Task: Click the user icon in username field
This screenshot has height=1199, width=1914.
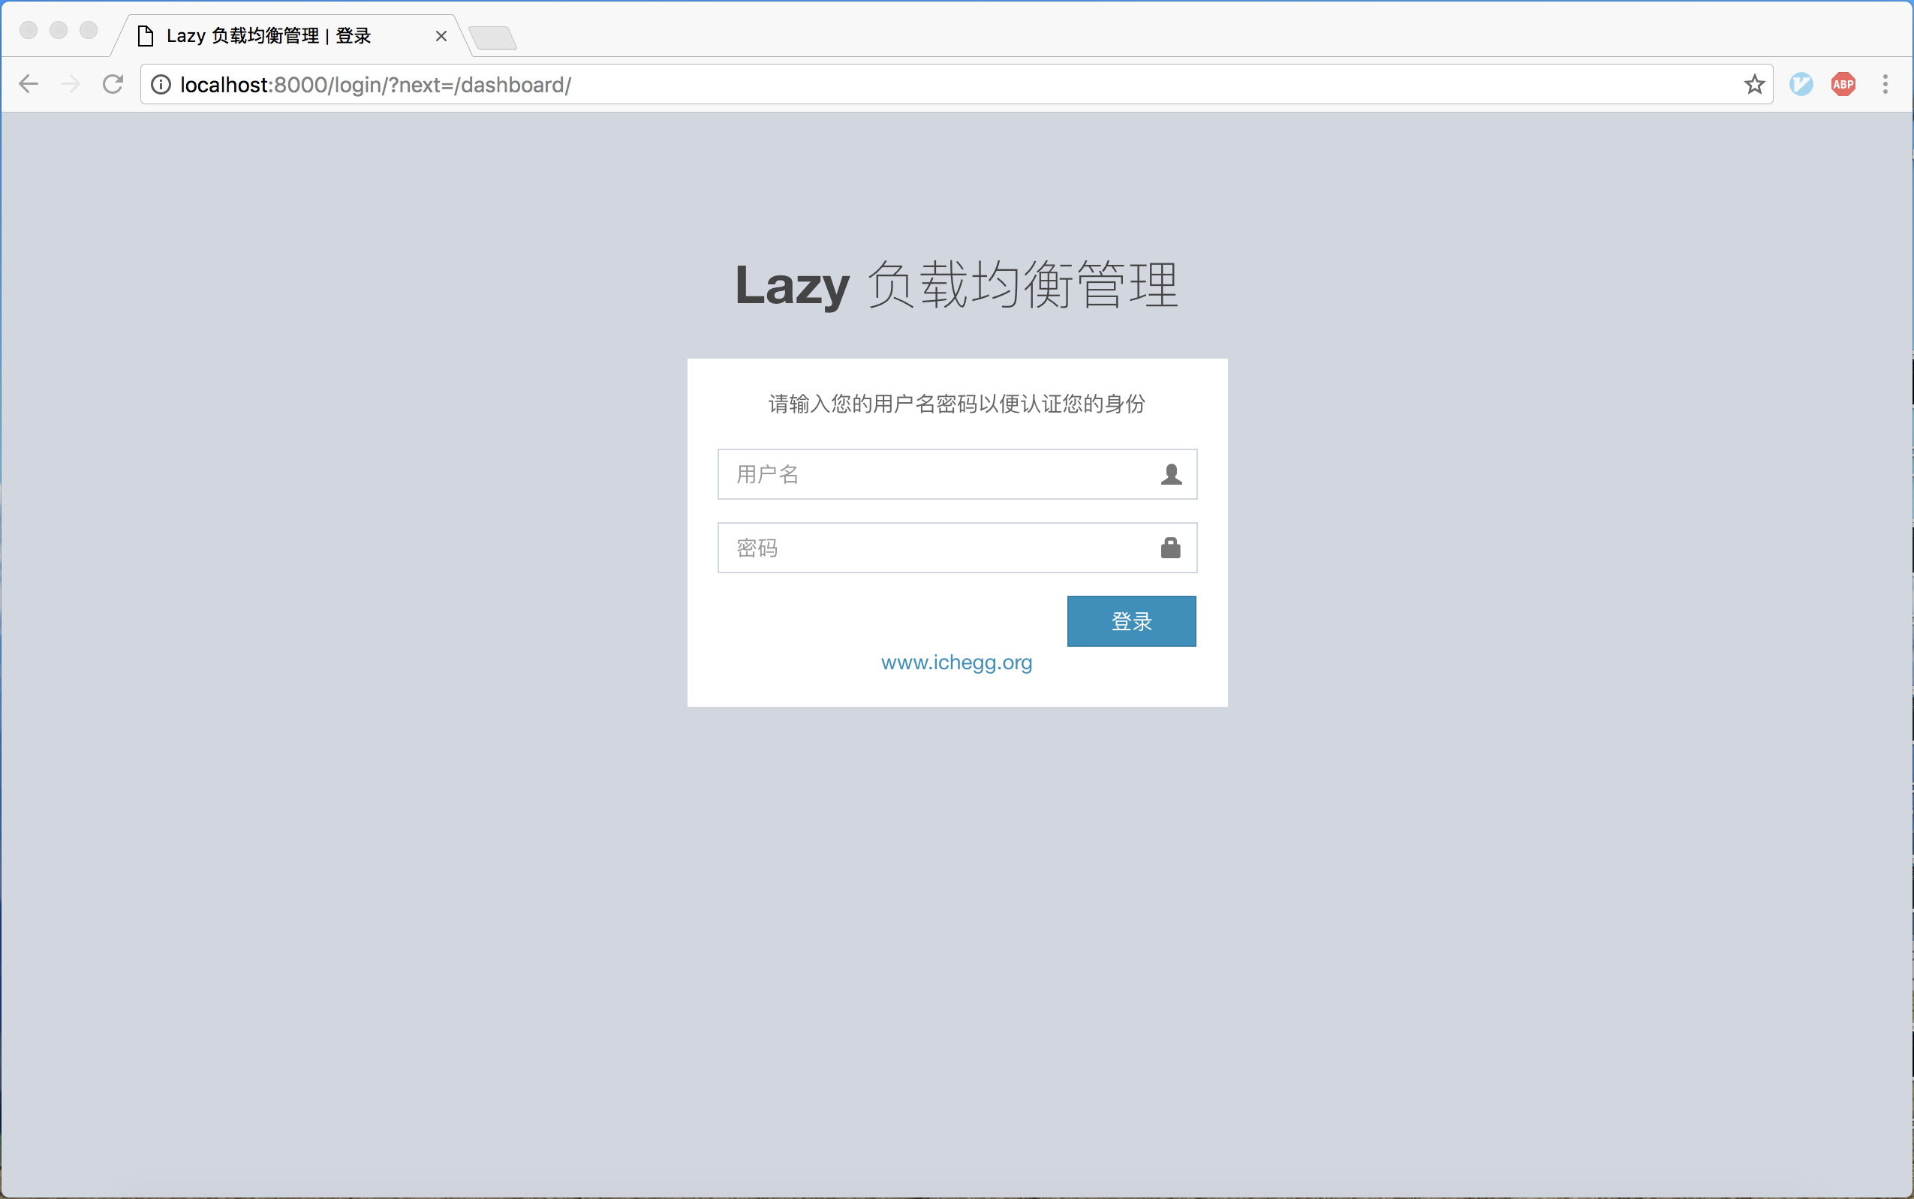Action: 1171,474
